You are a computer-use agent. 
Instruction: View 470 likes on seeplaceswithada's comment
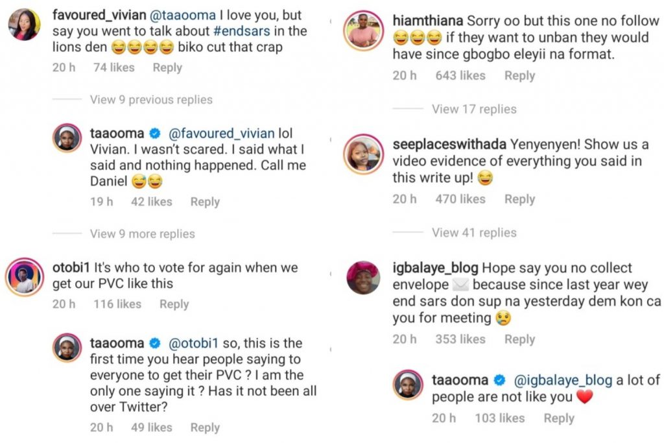click(460, 199)
